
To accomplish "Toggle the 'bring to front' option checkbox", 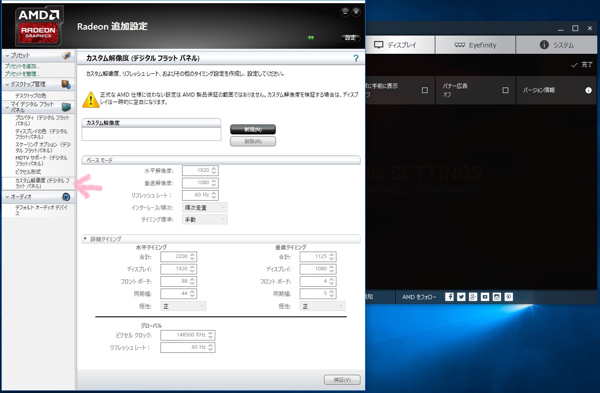I will point(425,90).
